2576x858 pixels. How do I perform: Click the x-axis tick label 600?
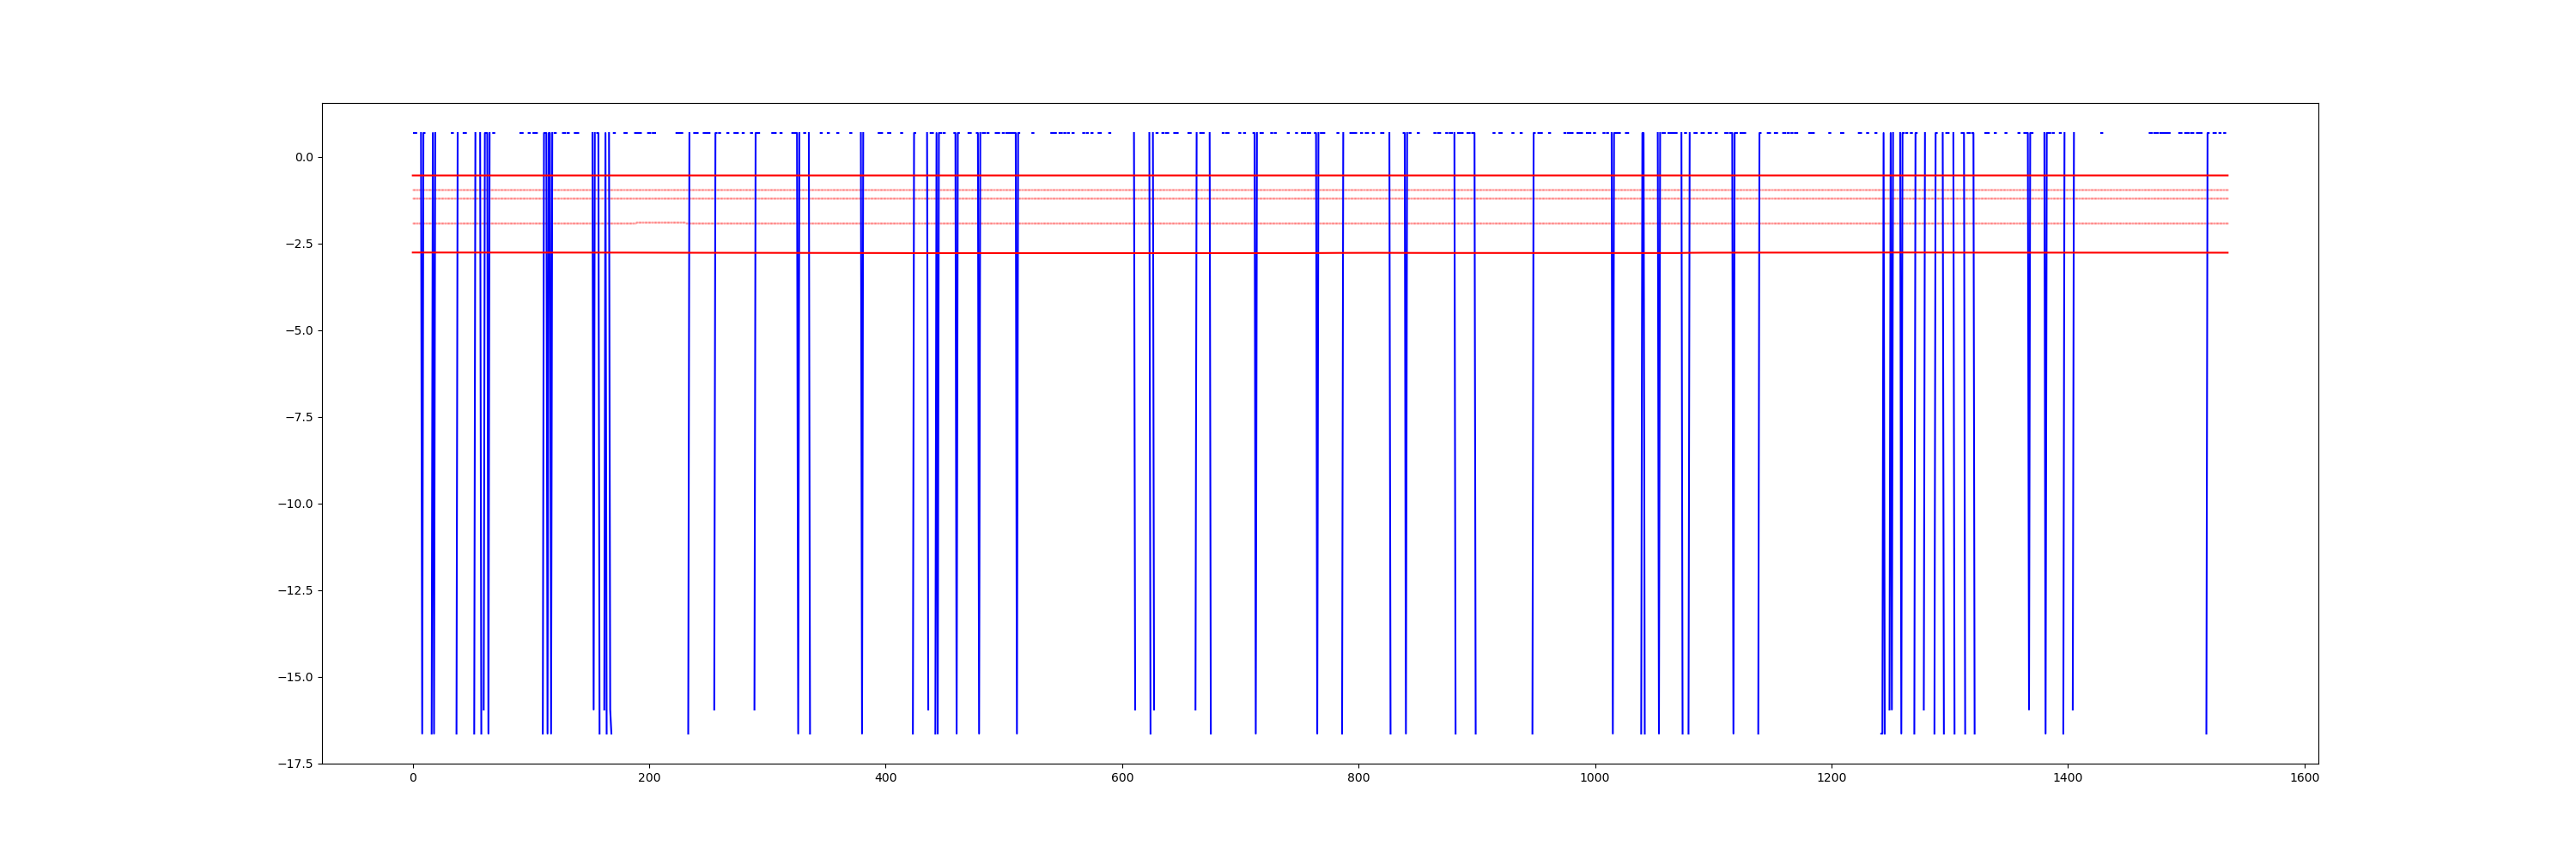click(1122, 778)
